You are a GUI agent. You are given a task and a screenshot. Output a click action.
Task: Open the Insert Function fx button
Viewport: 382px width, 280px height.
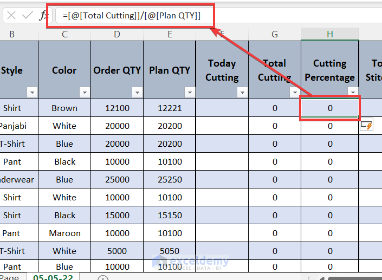tap(44, 16)
